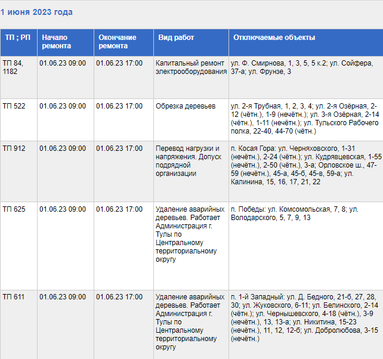The image size is (383, 359).
Task: Click addresses 'ул. Ф. Смирнова, 1, 3, 5'
Action: tap(302, 67)
